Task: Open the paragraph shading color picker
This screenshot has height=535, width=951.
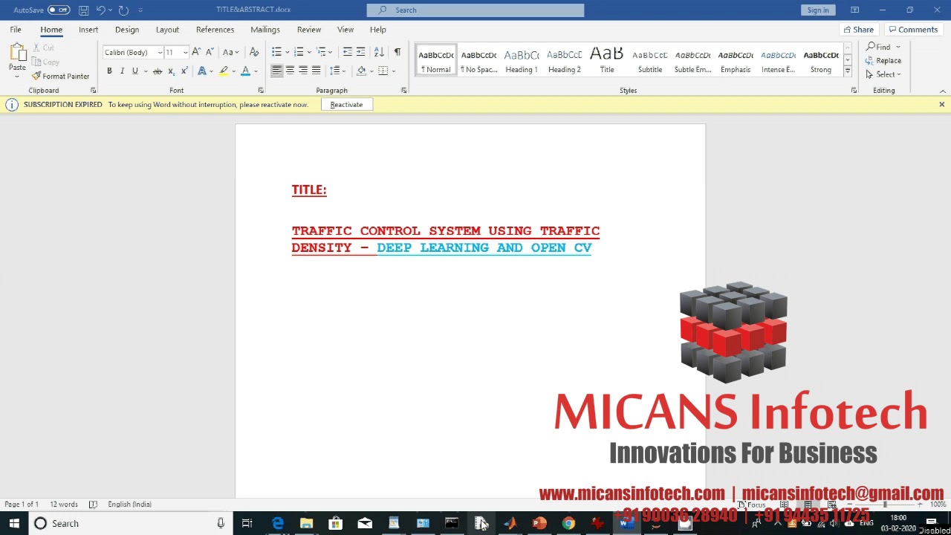Action: 372,71
